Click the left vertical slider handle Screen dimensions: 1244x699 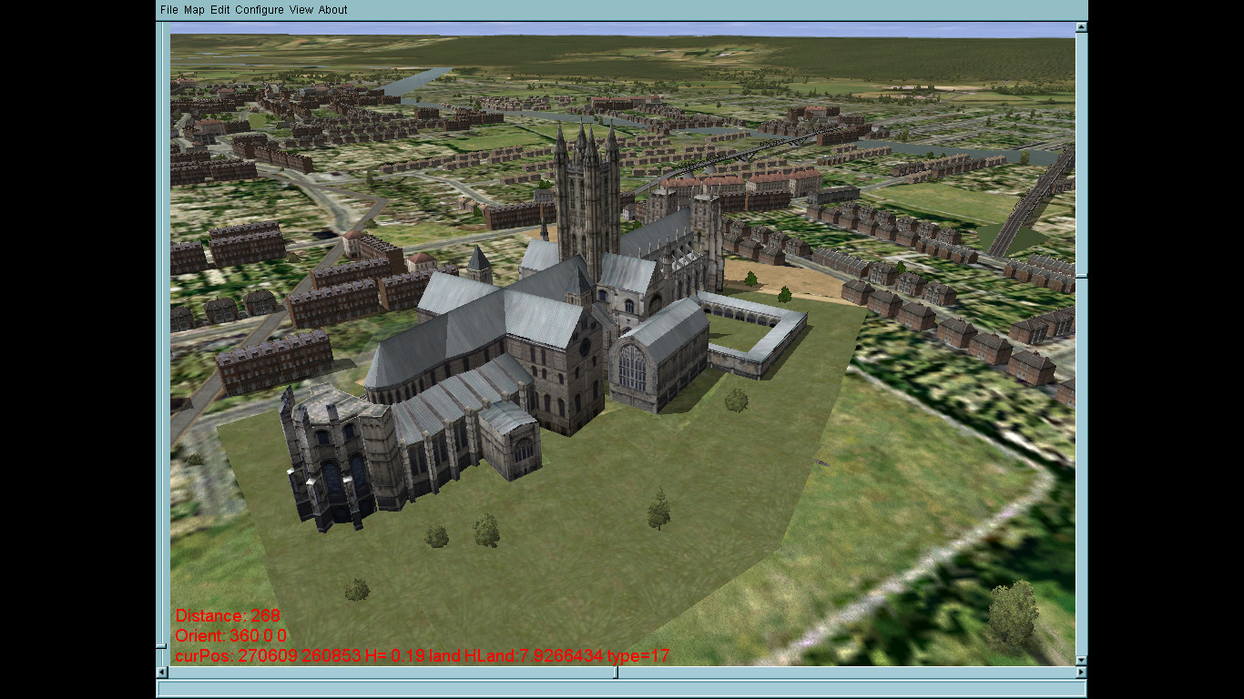click(x=162, y=646)
